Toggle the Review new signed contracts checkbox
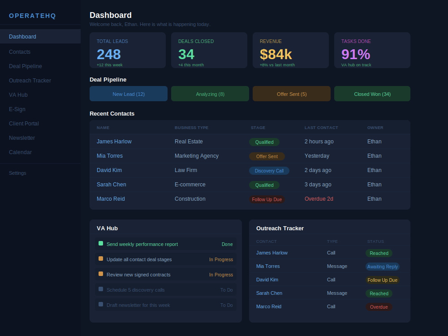Image resolution: width=448 pixels, height=336 pixels. [100, 274]
